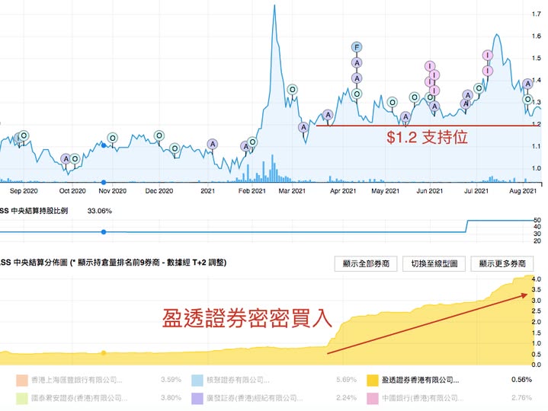This screenshot has width=548, height=411.
Task: Switch view with the 切換至線型圖 button
Action: (x=434, y=263)
